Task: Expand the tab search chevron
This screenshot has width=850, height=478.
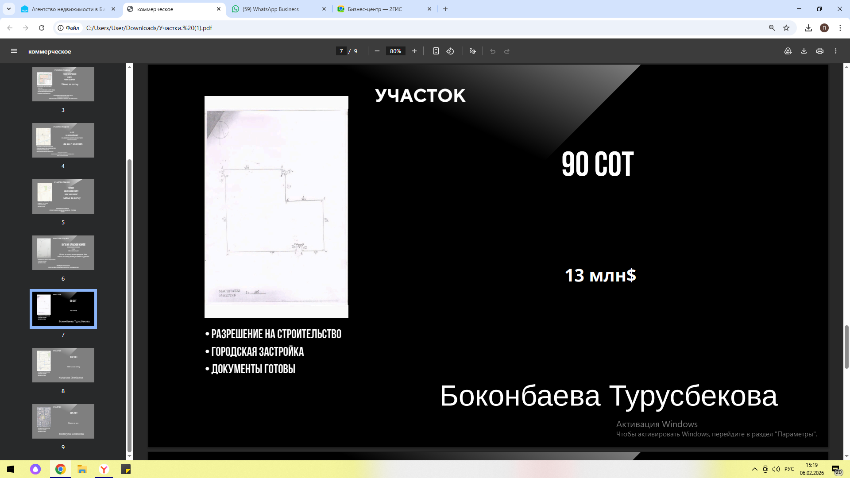Action: click(x=9, y=9)
